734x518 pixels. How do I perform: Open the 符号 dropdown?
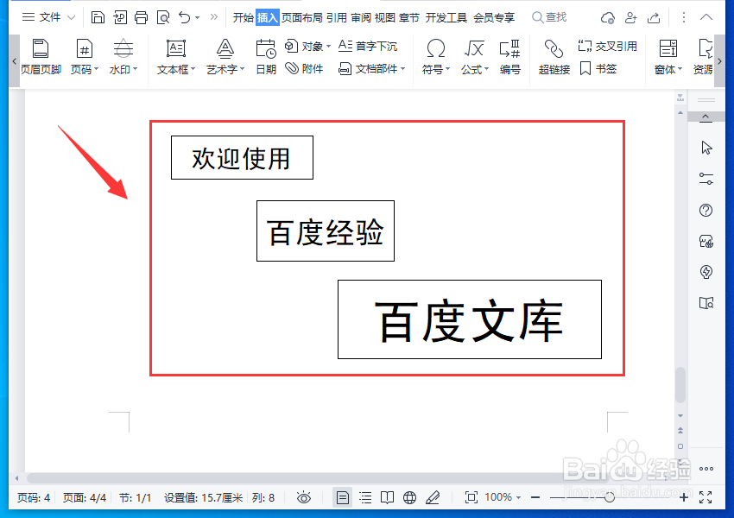[435, 57]
